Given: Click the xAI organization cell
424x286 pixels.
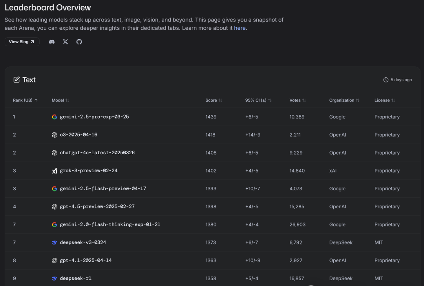Looking at the screenshot, I should click(333, 171).
